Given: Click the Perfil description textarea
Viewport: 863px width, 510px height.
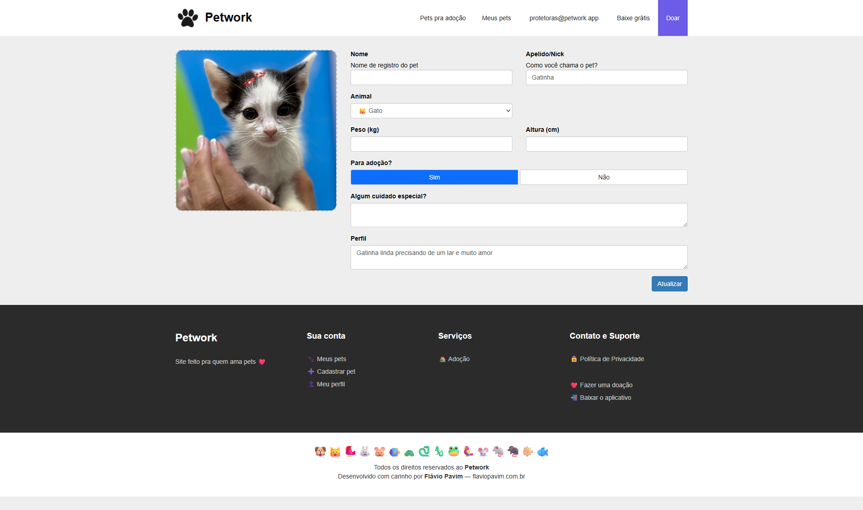Looking at the screenshot, I should tap(519, 257).
